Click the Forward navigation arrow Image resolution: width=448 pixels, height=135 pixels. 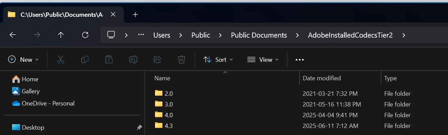click(x=37, y=35)
